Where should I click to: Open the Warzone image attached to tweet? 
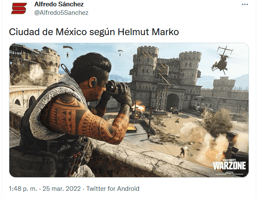129,110
